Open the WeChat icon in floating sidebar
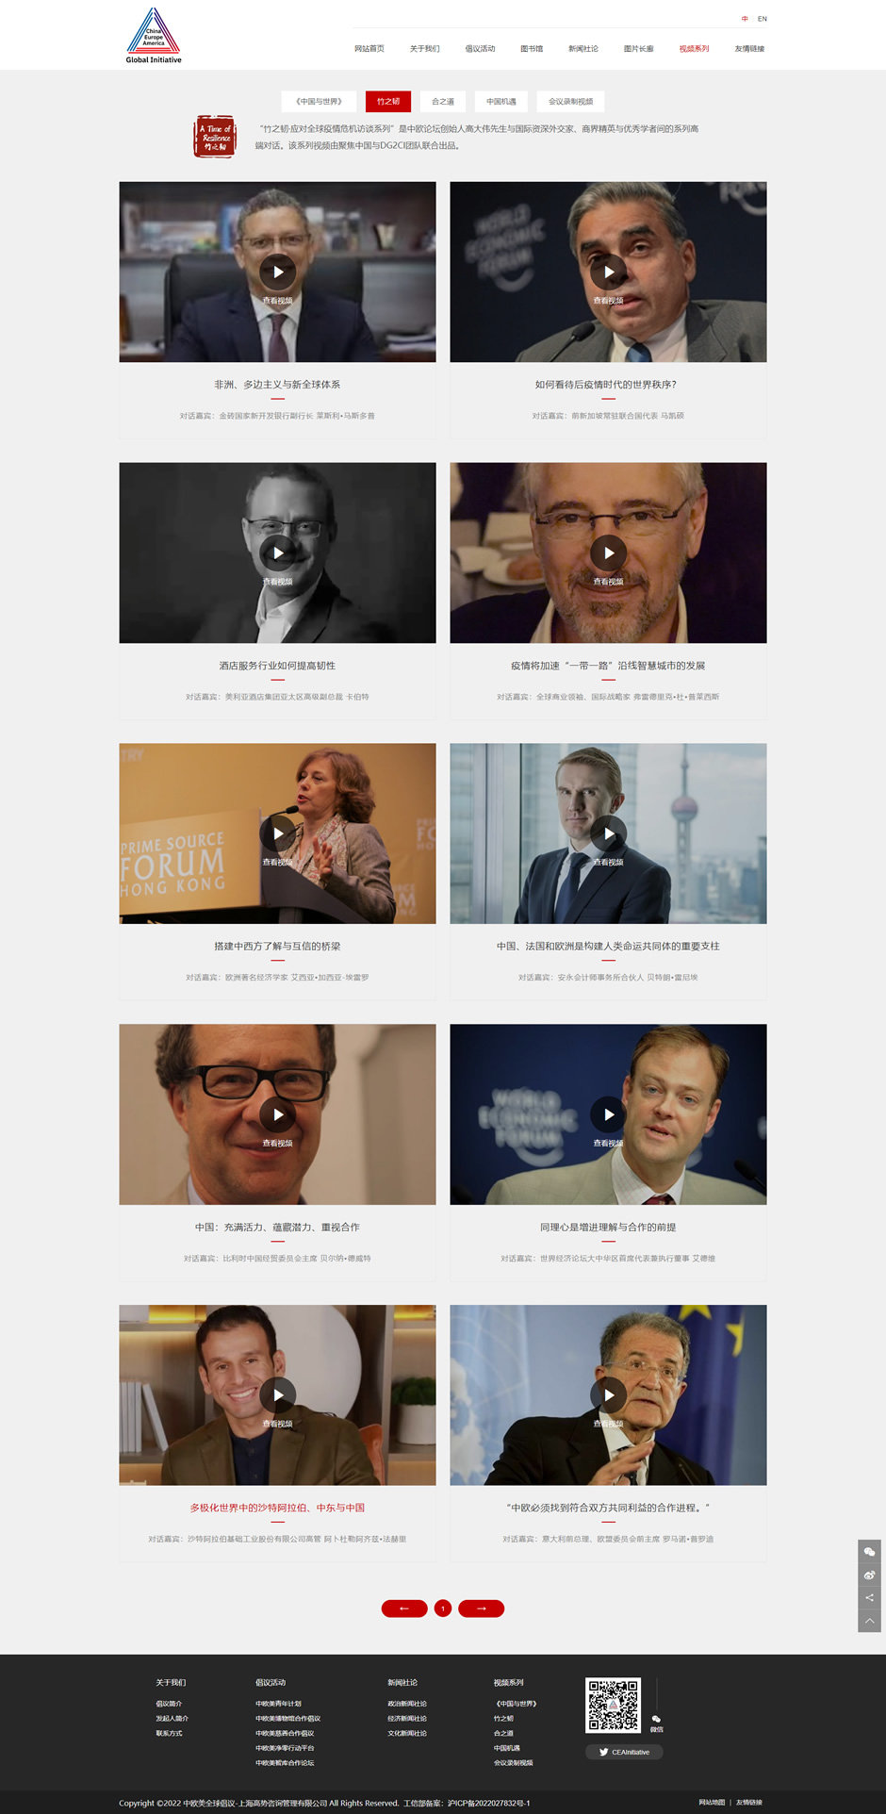The width and height of the screenshot is (886, 1814). 869,1552
